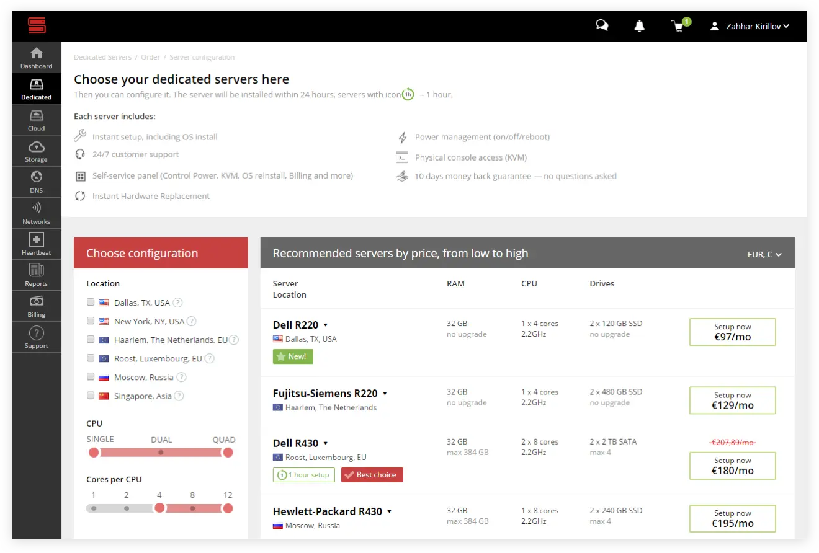
Task: Click the green New! badge
Action: (x=293, y=356)
